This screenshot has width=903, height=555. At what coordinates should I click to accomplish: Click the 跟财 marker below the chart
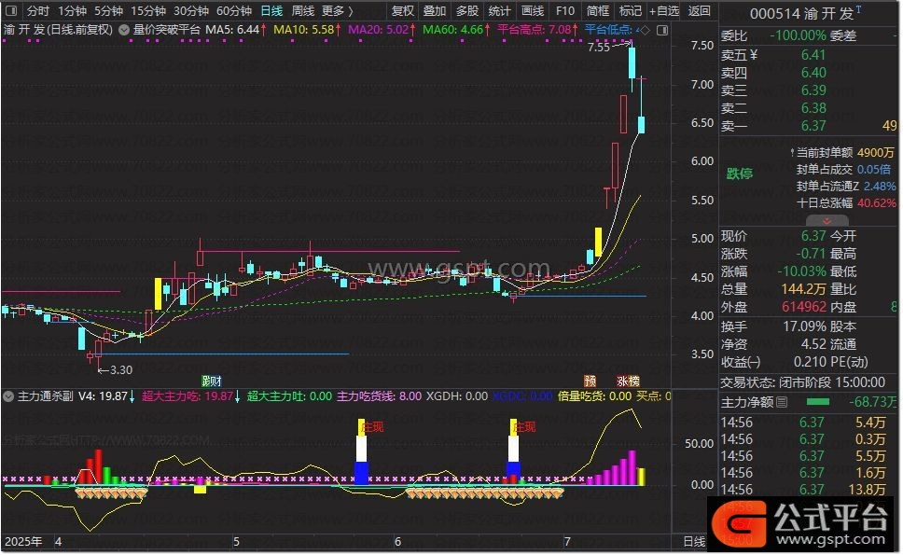[x=212, y=382]
